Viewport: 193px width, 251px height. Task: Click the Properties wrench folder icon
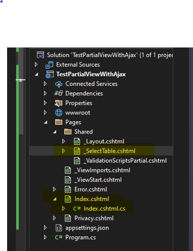pyautogui.click(x=59, y=103)
